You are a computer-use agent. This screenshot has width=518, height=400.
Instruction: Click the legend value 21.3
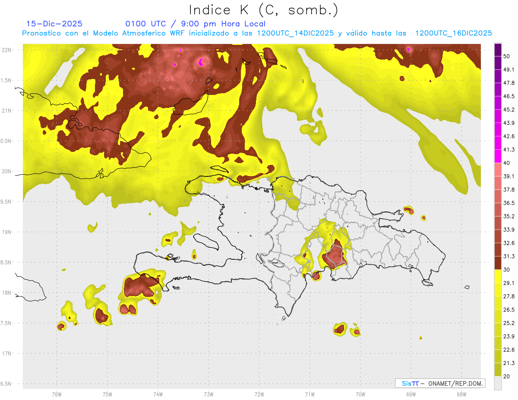coord(509,363)
